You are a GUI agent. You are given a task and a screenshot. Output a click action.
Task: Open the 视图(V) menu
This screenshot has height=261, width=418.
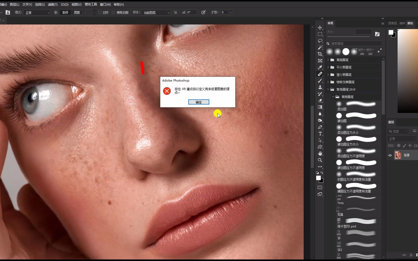(x=76, y=4)
